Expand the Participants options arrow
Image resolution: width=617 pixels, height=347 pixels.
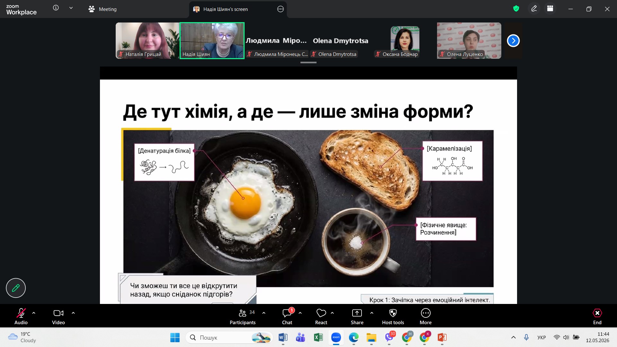click(x=264, y=313)
